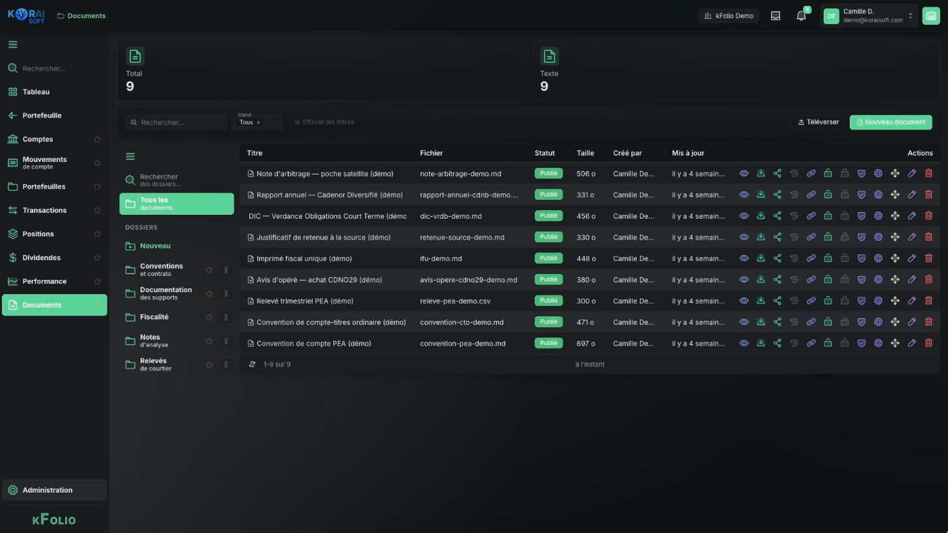Open the Performance page
This screenshot has width=948, height=533.
(54, 282)
